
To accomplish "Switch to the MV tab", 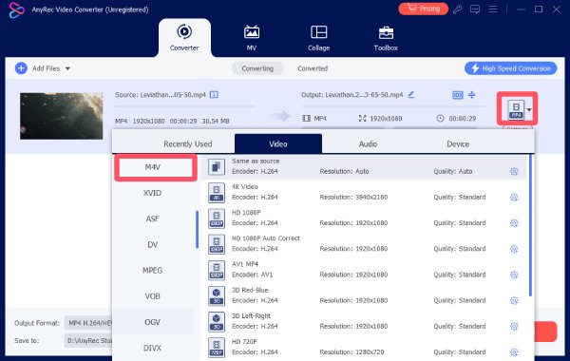I will pyautogui.click(x=252, y=38).
